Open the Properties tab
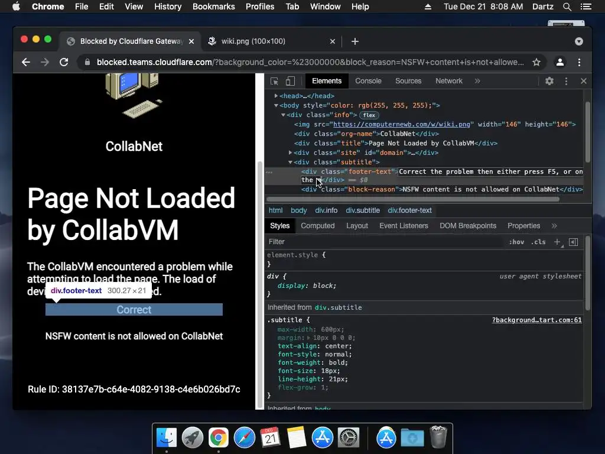 click(523, 226)
